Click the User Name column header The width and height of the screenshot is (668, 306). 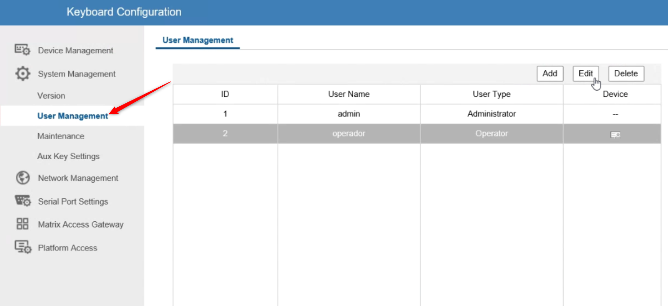pyautogui.click(x=349, y=94)
